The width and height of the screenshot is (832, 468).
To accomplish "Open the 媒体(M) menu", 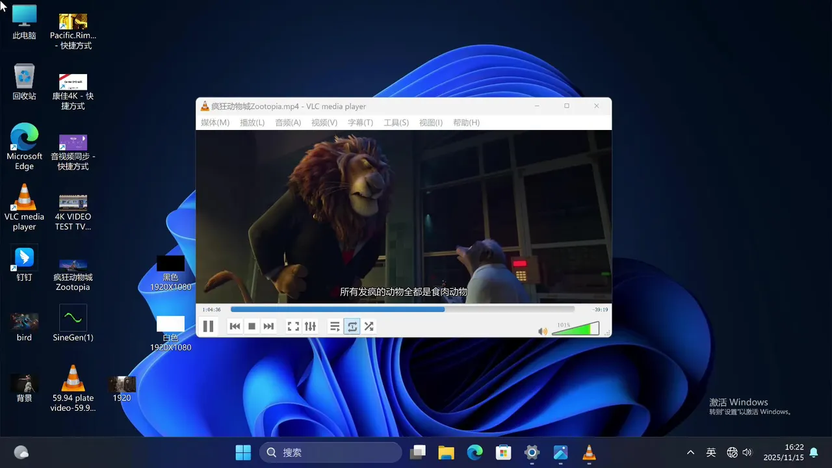I will click(215, 123).
